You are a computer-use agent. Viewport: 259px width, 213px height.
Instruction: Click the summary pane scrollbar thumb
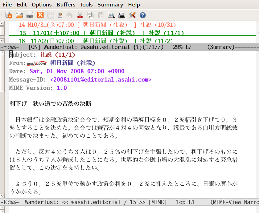pos(2,31)
